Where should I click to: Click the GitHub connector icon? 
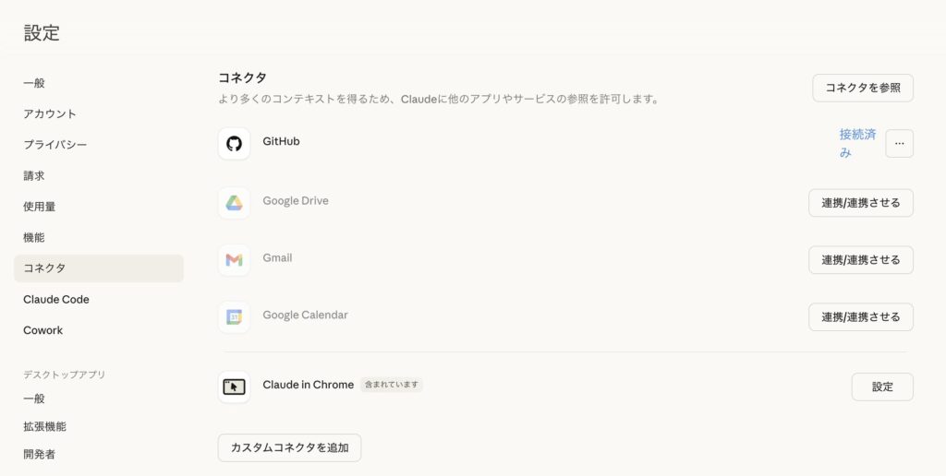(x=234, y=144)
